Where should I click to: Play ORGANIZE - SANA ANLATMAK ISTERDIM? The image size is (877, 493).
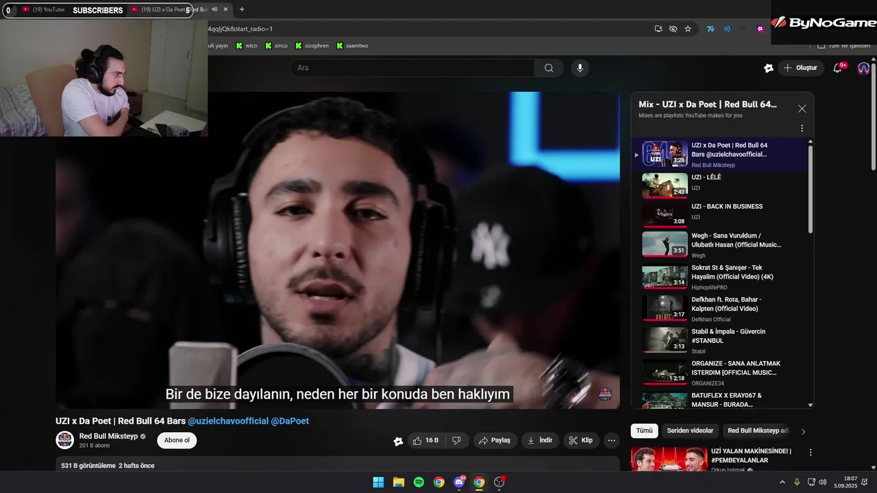point(719,372)
